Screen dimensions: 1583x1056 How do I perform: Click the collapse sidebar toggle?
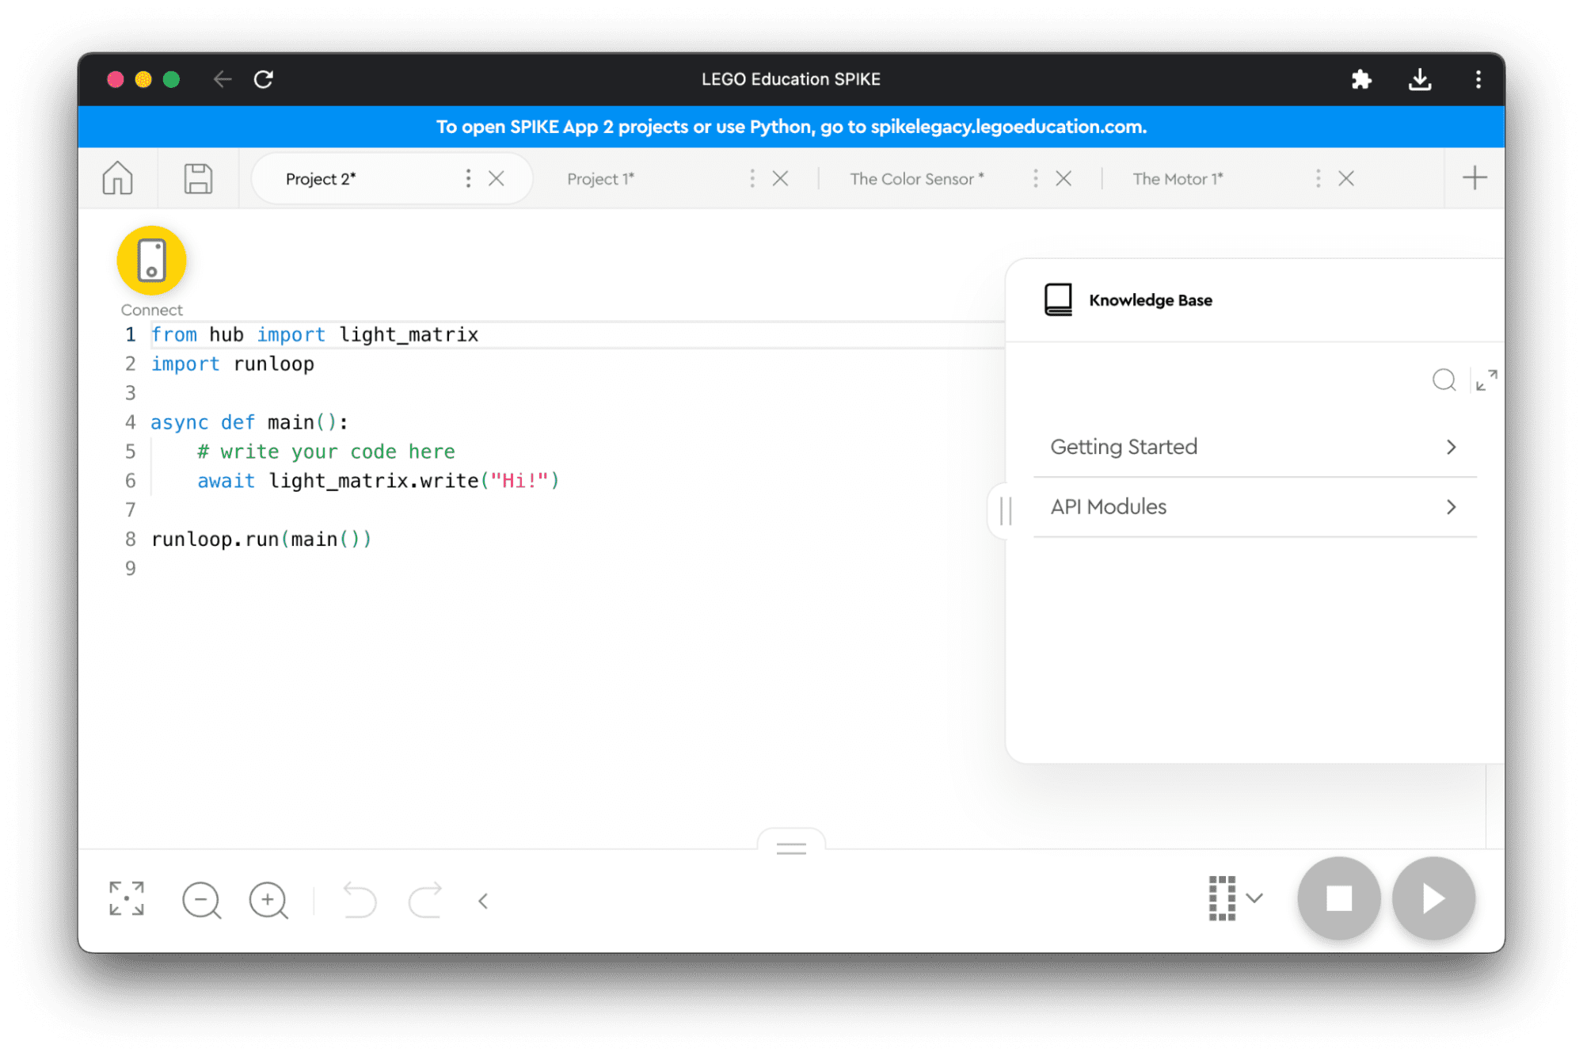click(x=1006, y=512)
